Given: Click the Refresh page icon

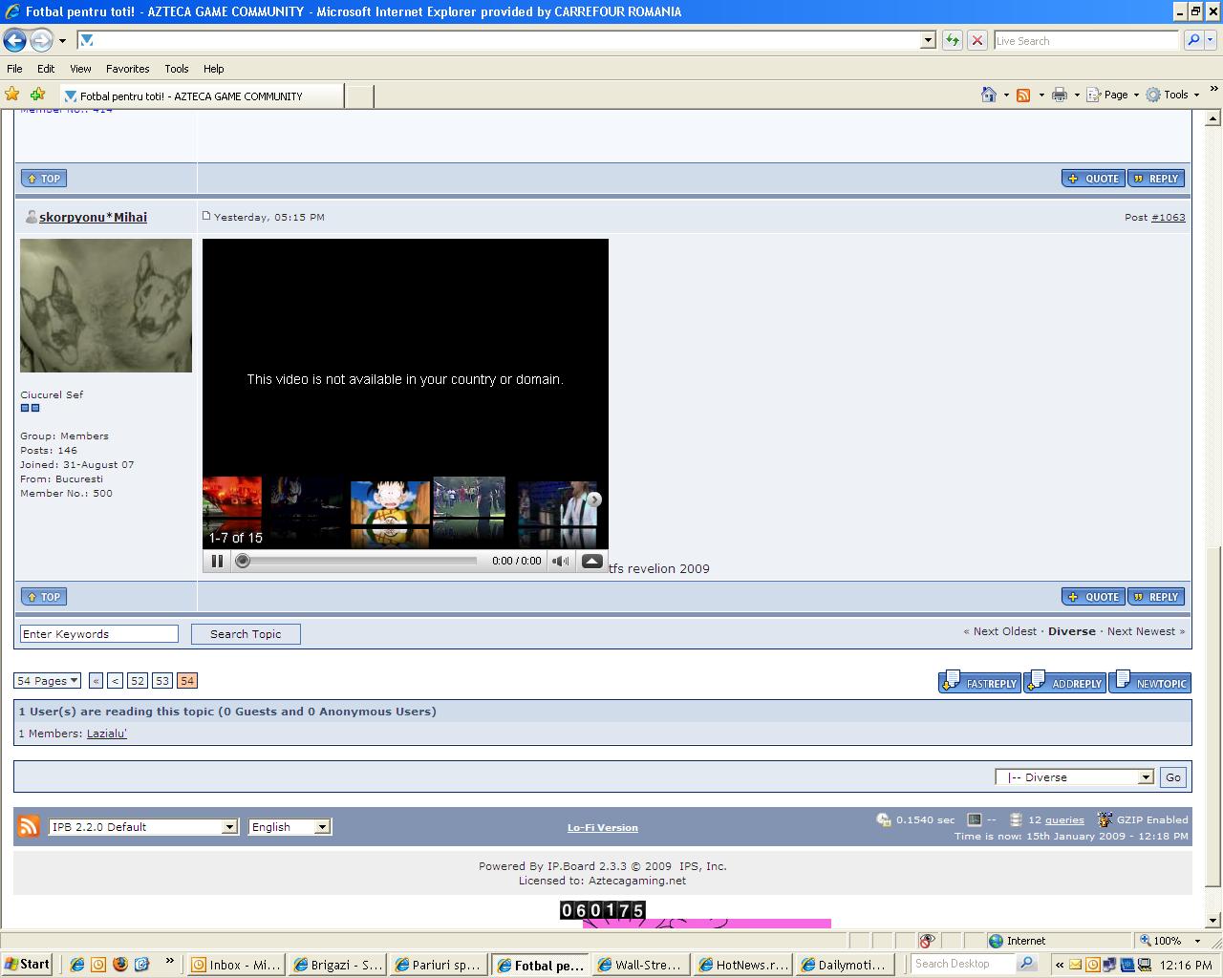Looking at the screenshot, I should [952, 40].
